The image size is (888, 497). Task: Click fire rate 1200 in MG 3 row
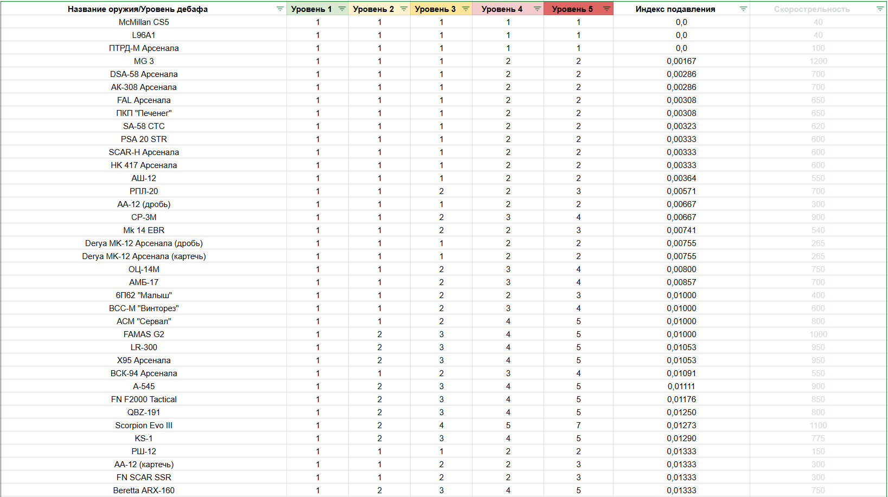click(818, 61)
